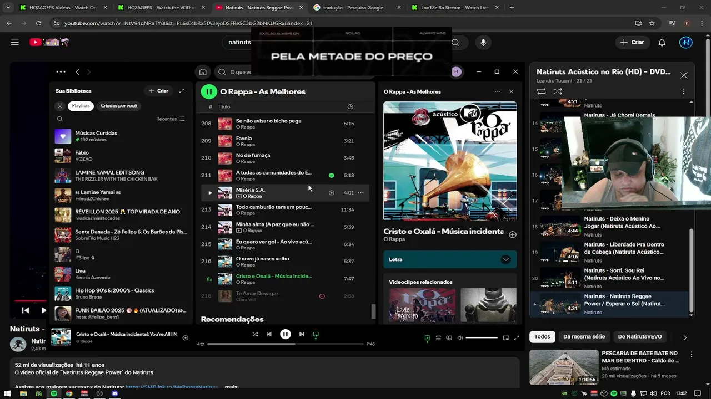Click the unavailable mark on Te Amar Devagar
711x399 pixels.
coord(322,296)
